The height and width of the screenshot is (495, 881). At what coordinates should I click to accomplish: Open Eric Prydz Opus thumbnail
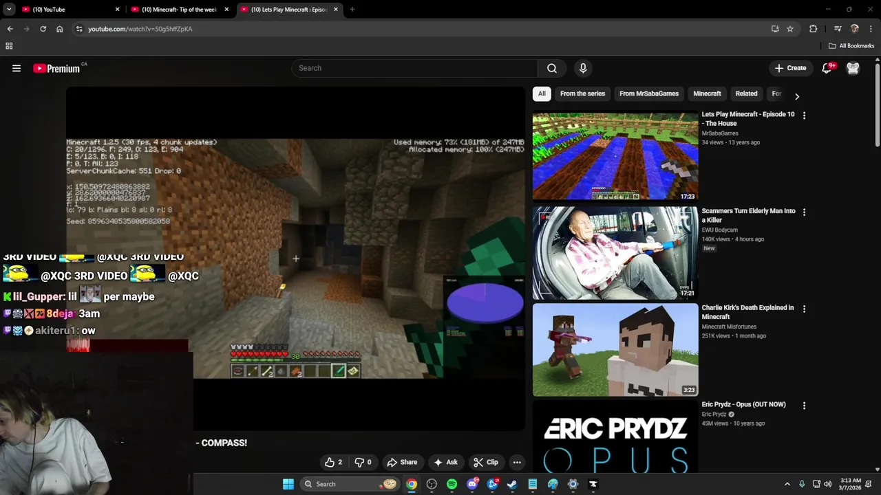point(615,436)
